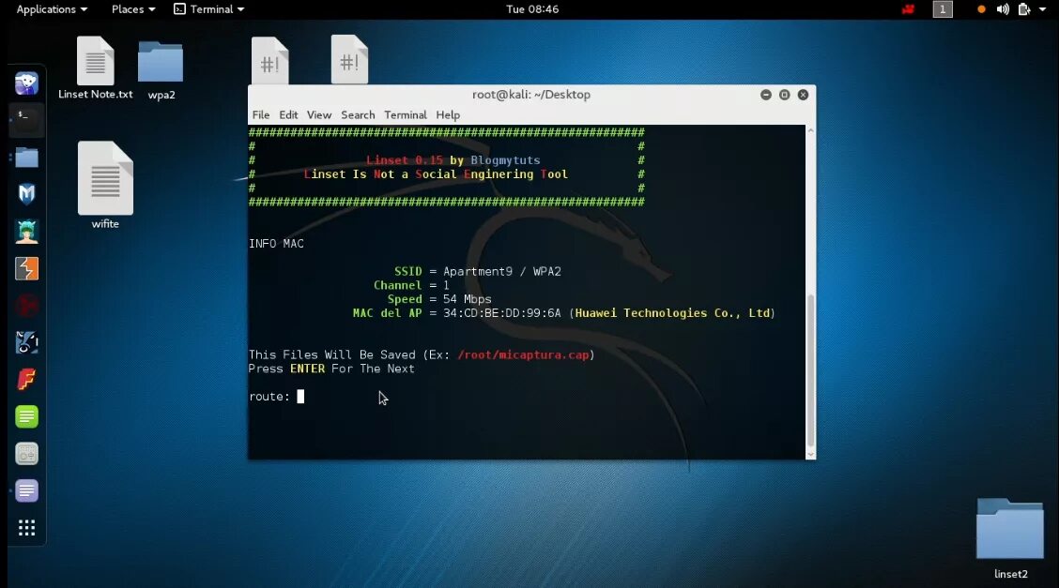Click the terminal title root@kali: ~/Desktop
Screen dimensions: 1059x588
pos(530,95)
